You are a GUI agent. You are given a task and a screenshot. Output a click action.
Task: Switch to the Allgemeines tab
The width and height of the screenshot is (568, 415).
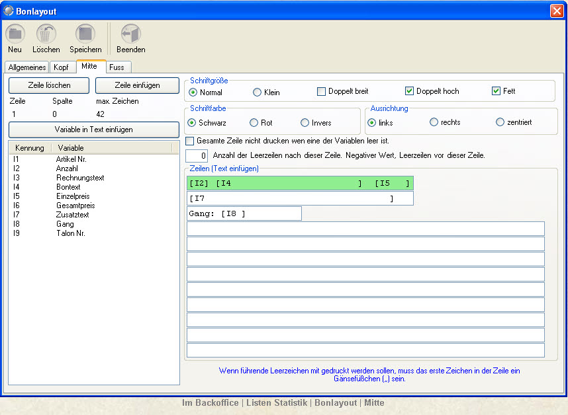coord(27,67)
